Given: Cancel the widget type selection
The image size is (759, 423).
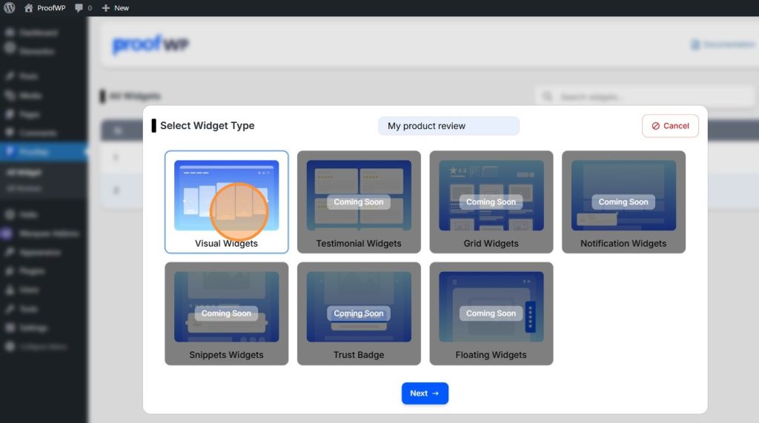Looking at the screenshot, I should 670,126.
